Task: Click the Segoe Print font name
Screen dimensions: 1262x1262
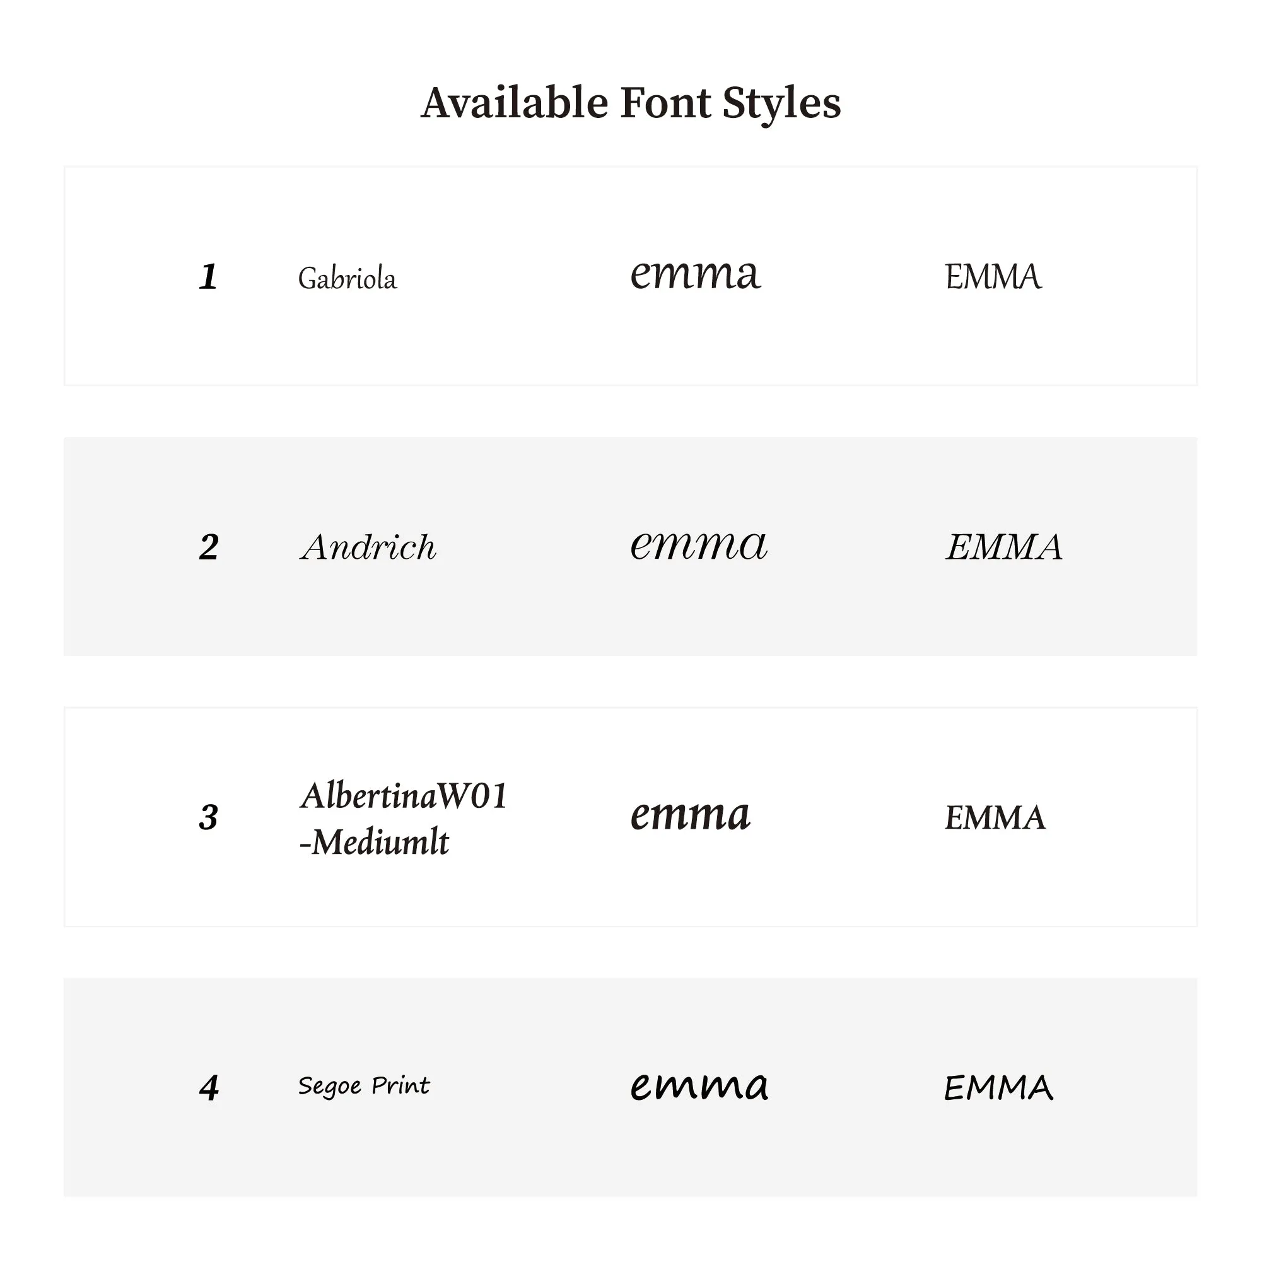Action: pos(364,1087)
